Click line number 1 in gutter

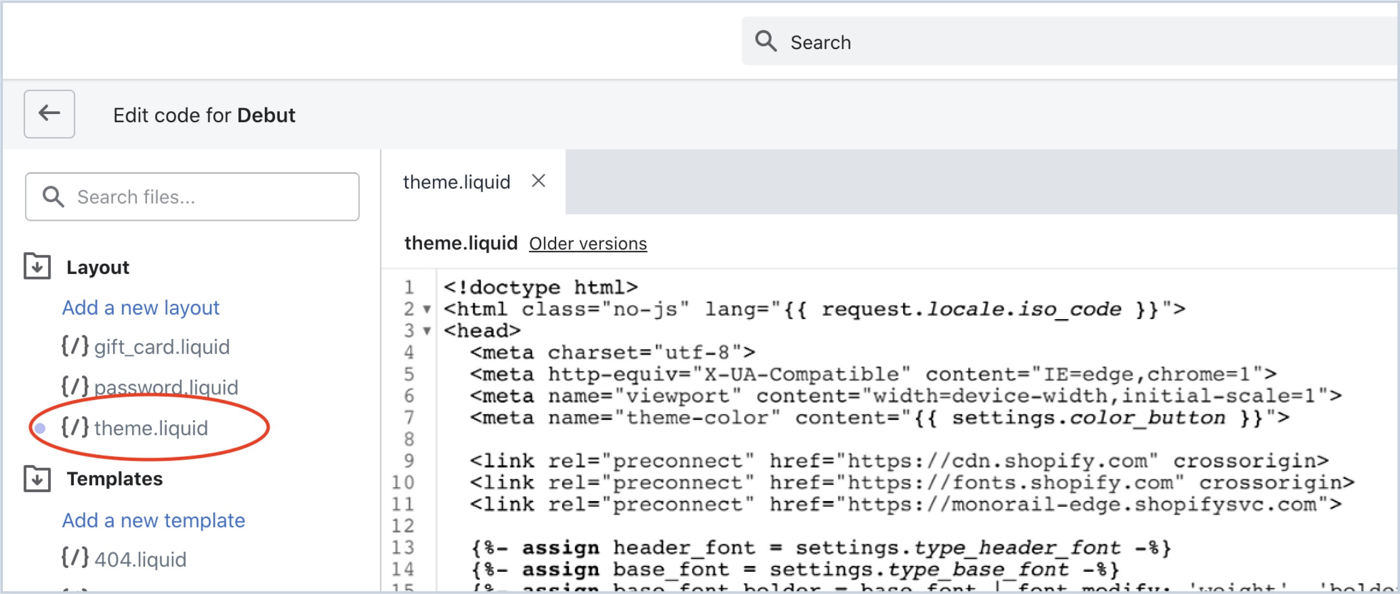(x=409, y=287)
